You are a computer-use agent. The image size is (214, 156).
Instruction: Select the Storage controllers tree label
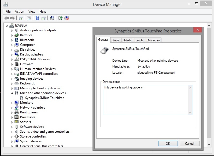tap(34, 136)
